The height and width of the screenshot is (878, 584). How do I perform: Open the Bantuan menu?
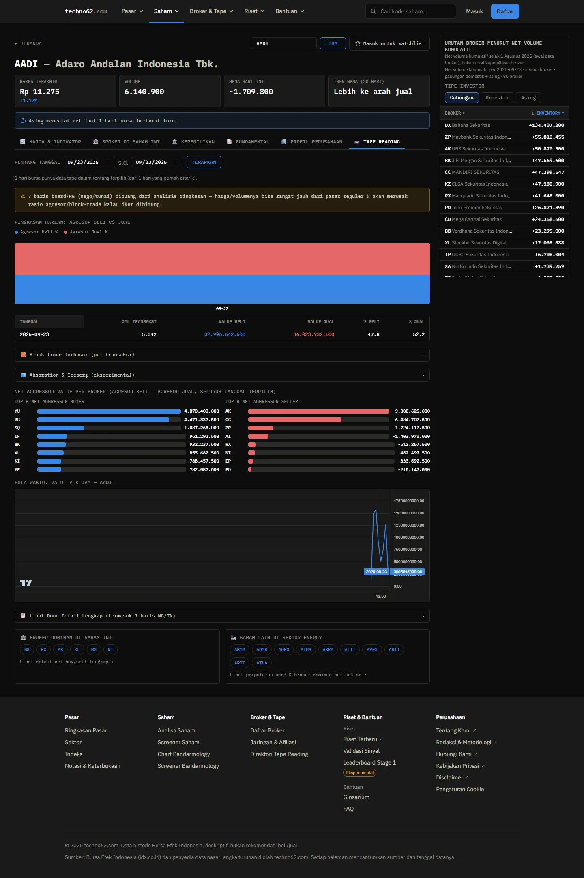290,11
